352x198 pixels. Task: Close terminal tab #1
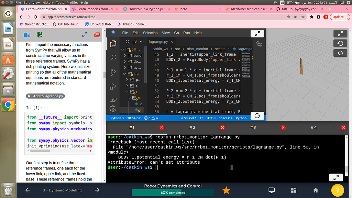point(162,128)
